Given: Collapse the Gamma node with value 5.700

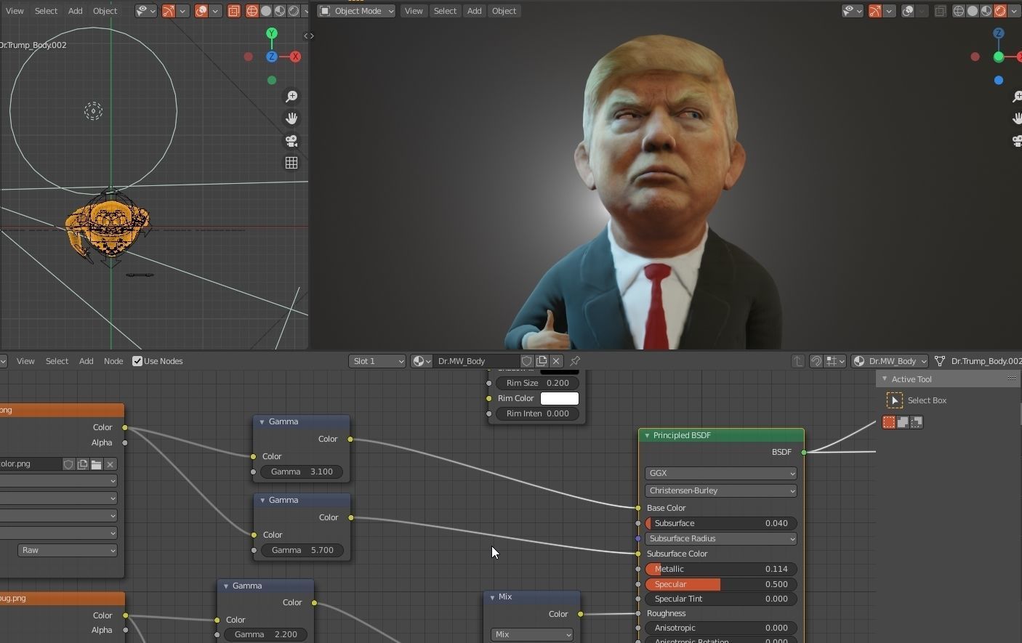Looking at the screenshot, I should click(262, 500).
